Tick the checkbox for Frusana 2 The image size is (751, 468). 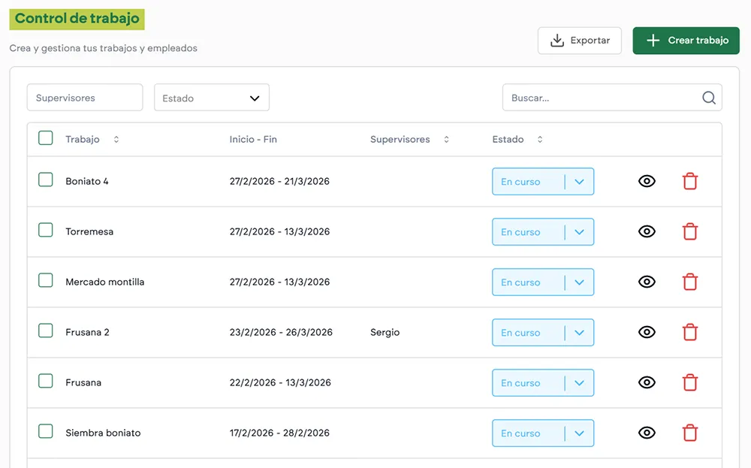point(46,331)
